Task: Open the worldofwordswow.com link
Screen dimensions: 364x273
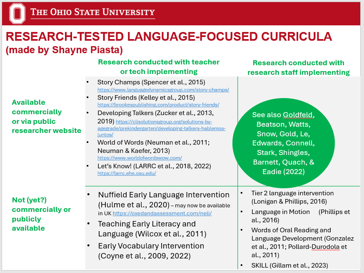Action: click(140, 158)
